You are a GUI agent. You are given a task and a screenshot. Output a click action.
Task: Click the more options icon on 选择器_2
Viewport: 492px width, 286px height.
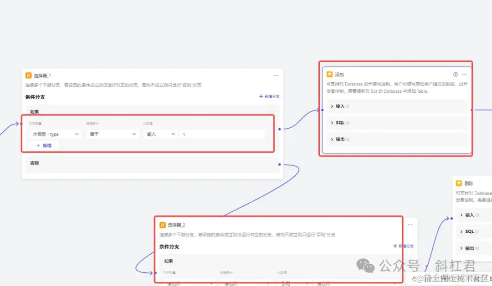(410, 224)
